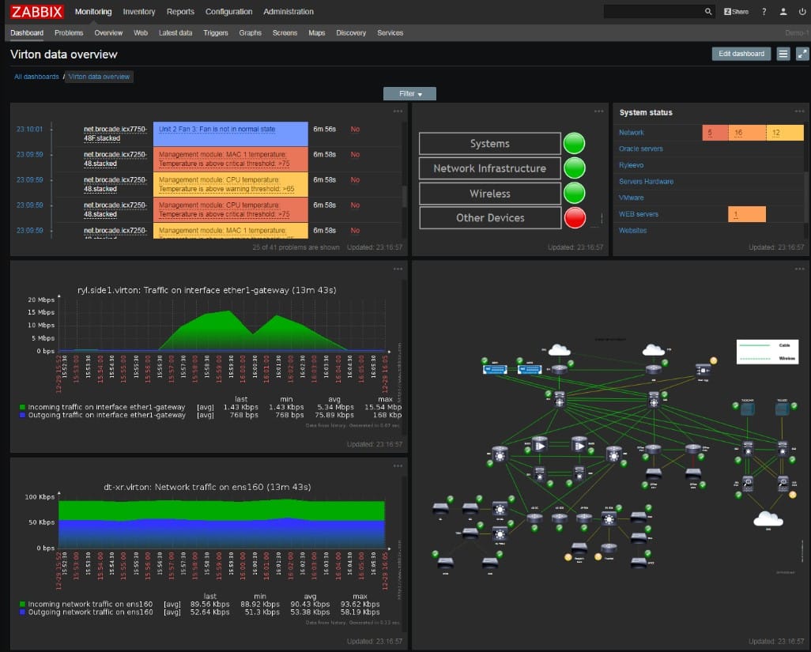Click the leftmost blue switch icon on map
The height and width of the screenshot is (652, 811).
[495, 369]
